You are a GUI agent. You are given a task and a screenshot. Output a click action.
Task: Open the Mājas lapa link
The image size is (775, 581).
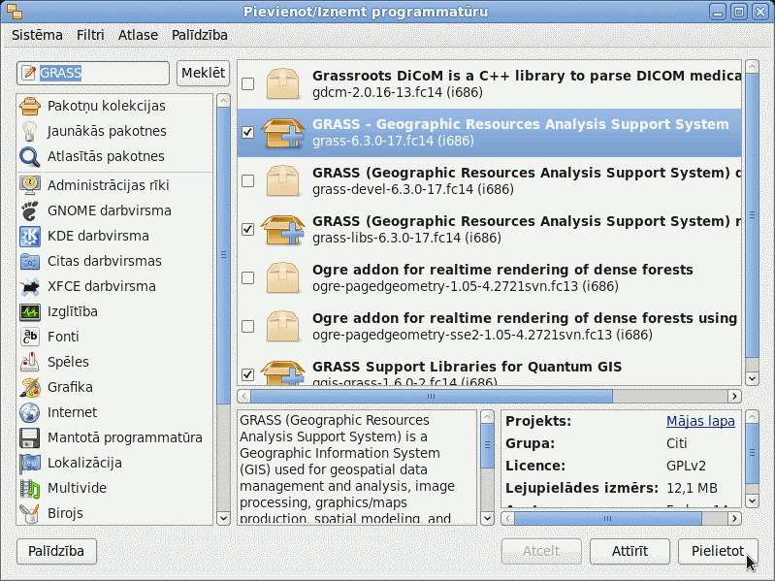(700, 421)
